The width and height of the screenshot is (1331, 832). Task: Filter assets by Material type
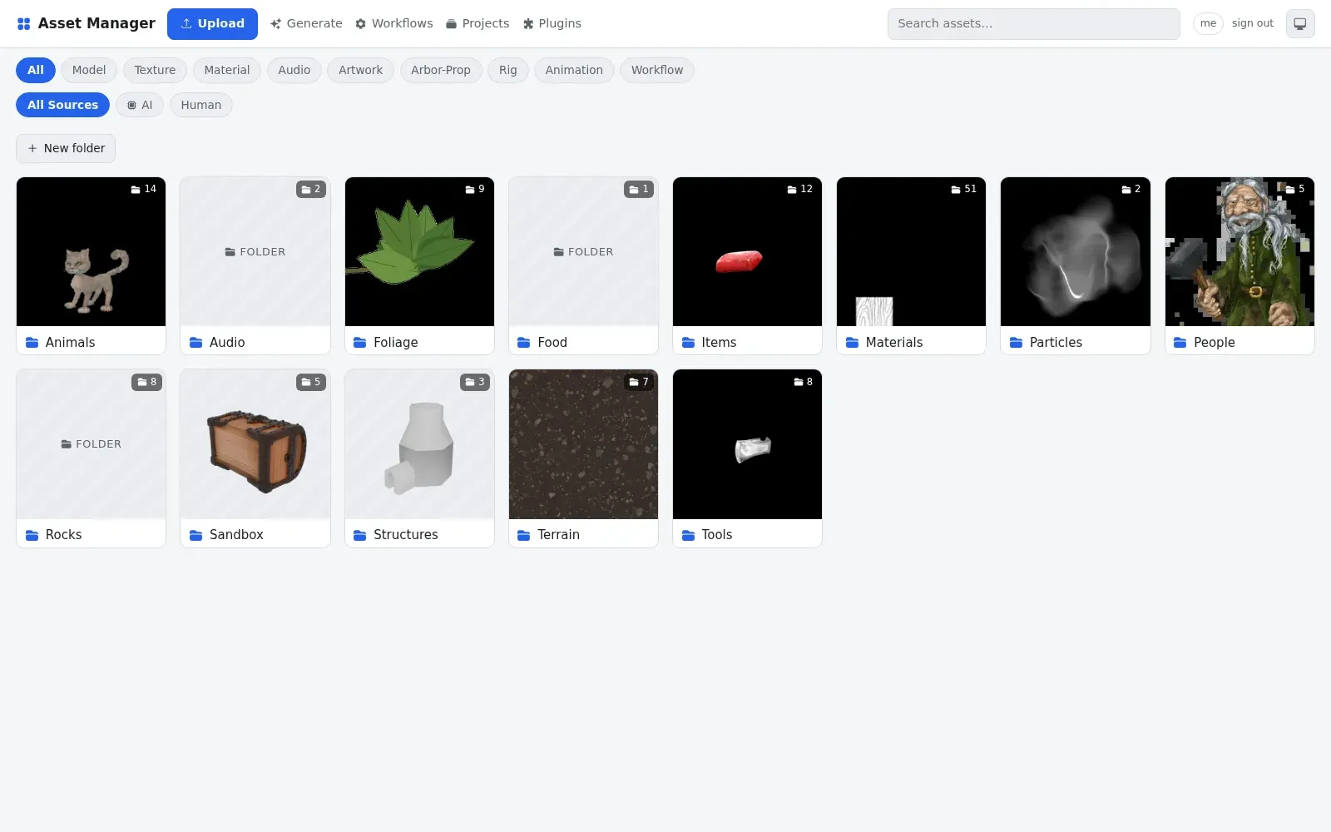coord(227,70)
